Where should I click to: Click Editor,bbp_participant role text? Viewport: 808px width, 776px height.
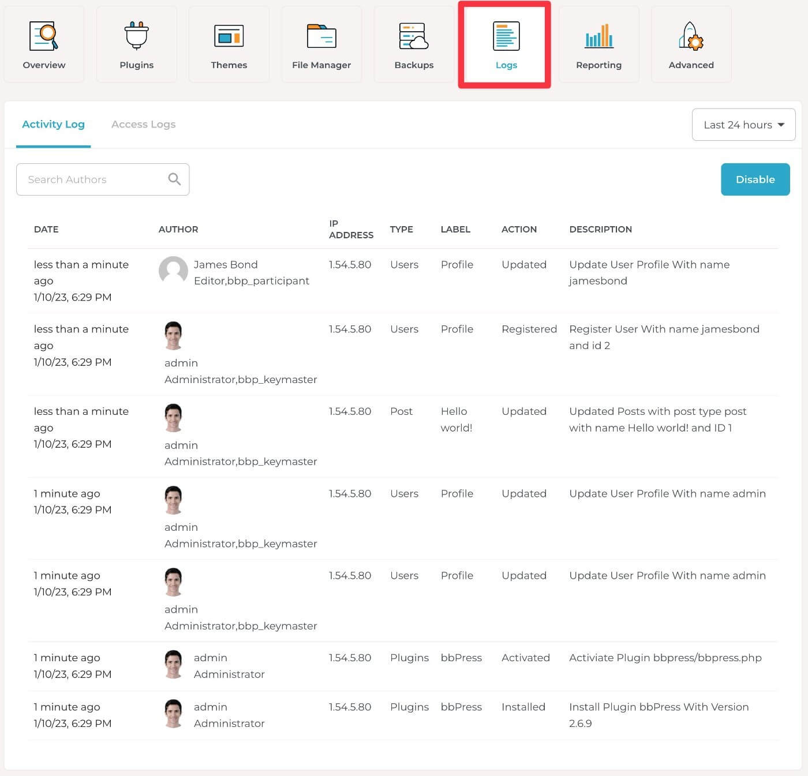pos(252,280)
